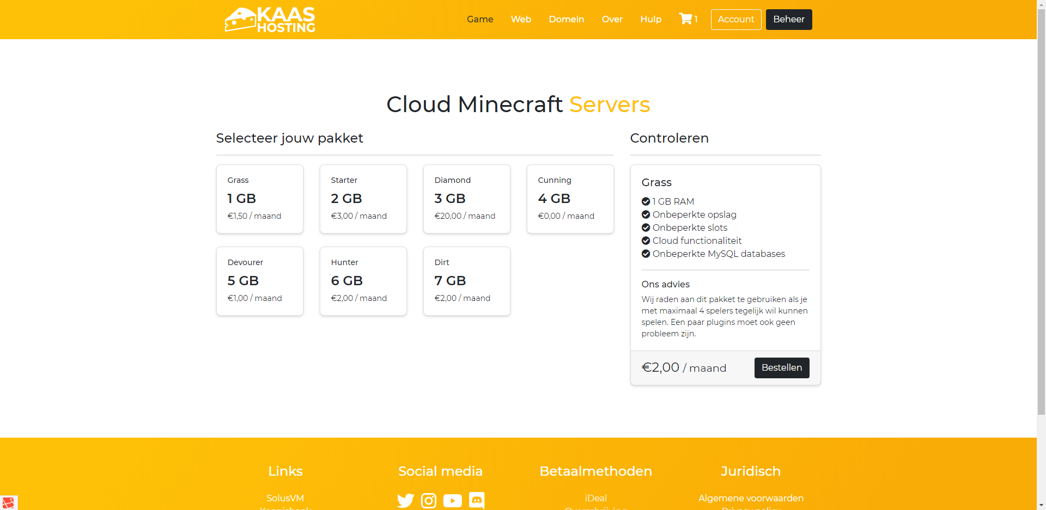Click the red widget icon bottom-left
This screenshot has width=1046, height=510.
[8, 502]
